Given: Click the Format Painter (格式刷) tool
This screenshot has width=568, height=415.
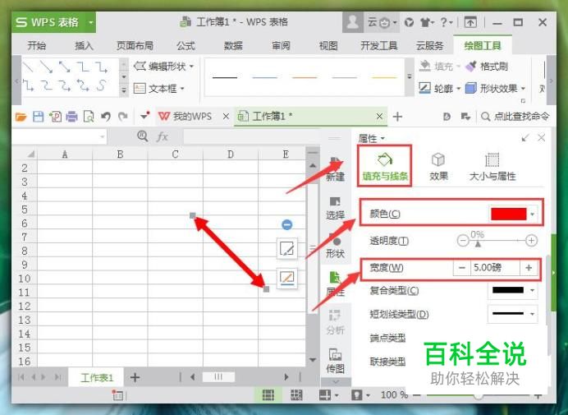Looking at the screenshot, I should [487, 67].
